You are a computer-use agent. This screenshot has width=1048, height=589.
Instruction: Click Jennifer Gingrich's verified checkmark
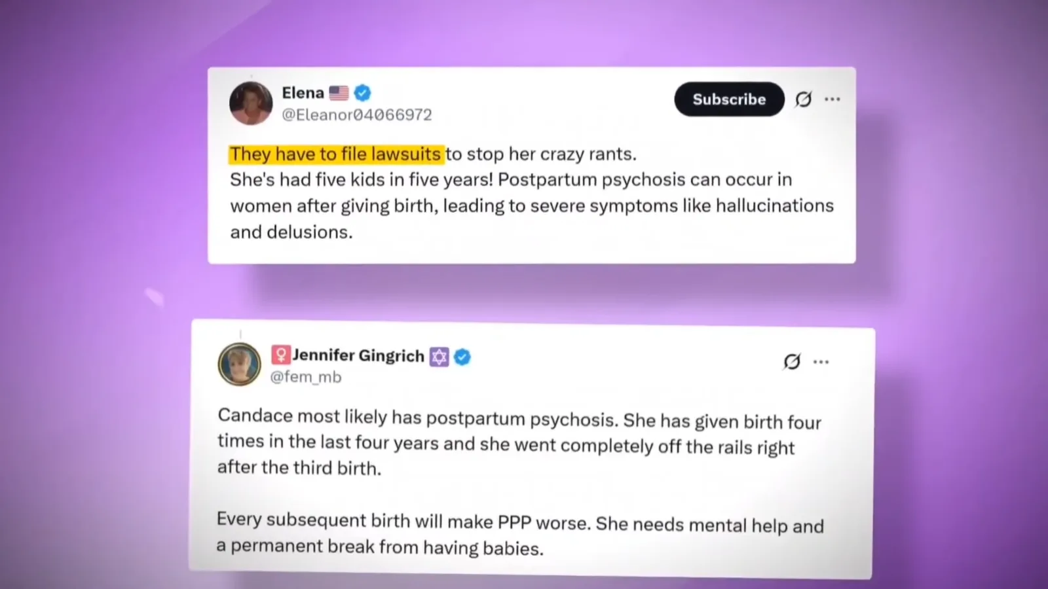[x=462, y=357]
